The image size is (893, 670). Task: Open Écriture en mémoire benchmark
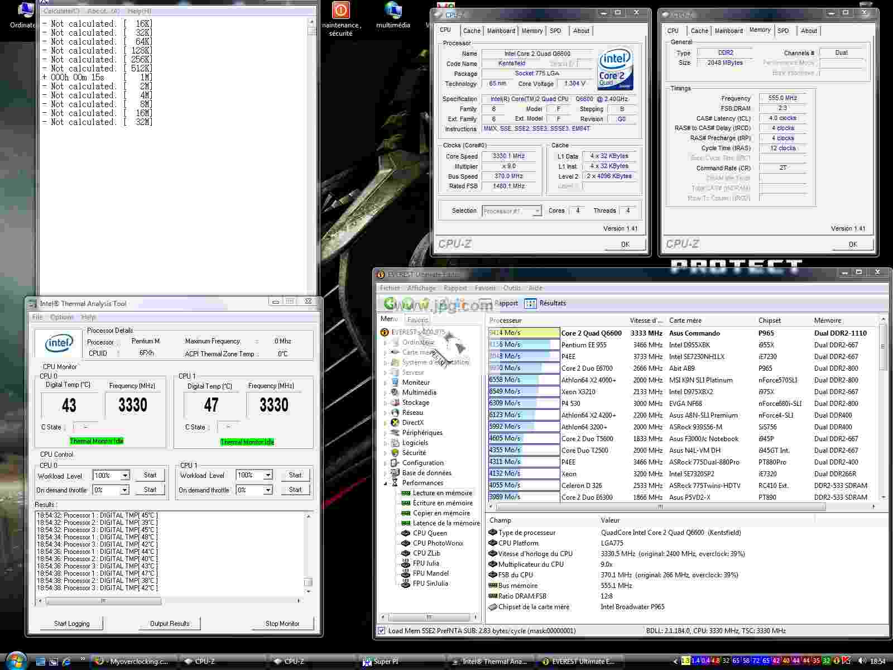(443, 503)
